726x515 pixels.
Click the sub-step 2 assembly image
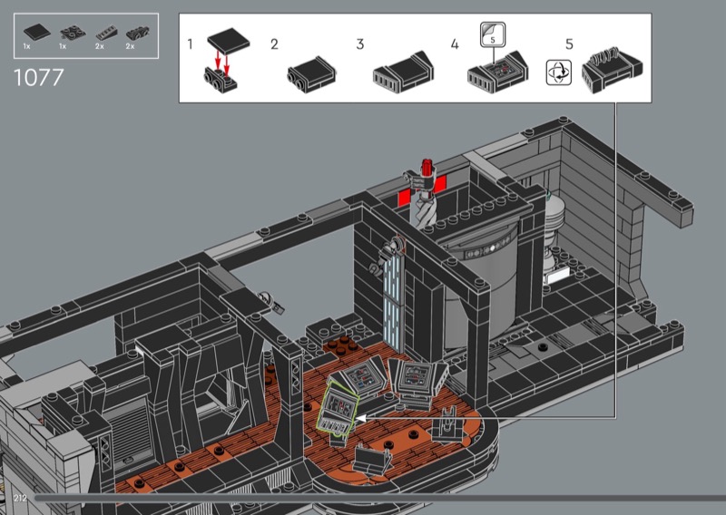(x=312, y=74)
